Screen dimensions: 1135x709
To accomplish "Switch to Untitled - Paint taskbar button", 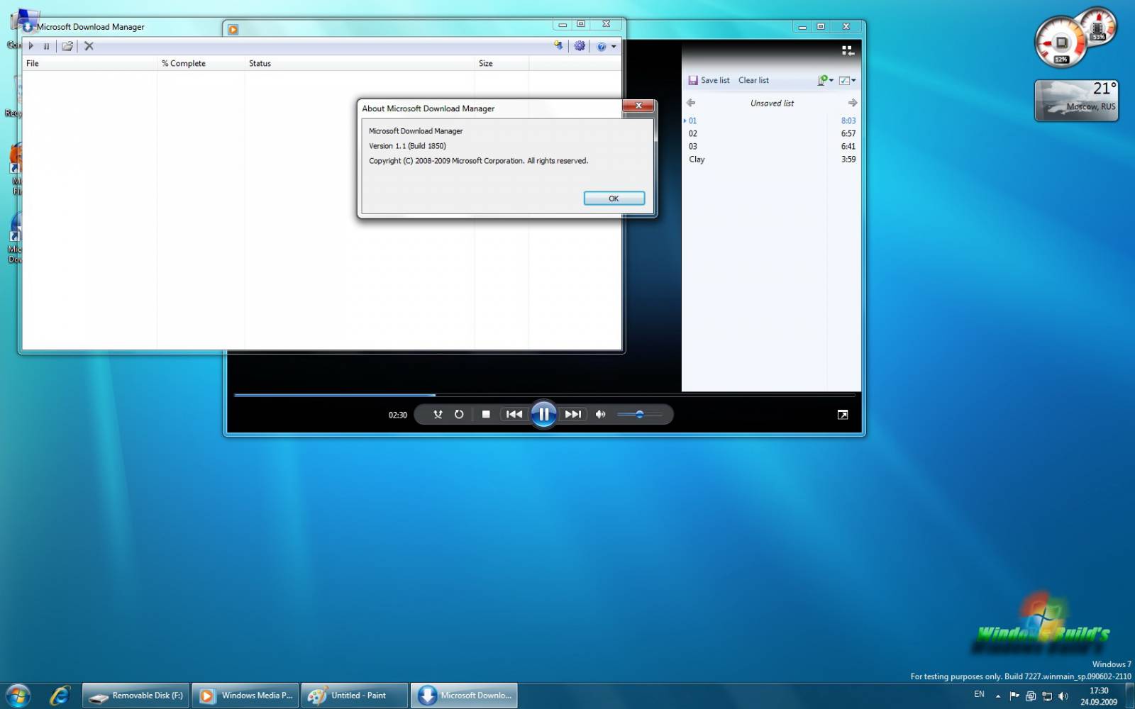I will [x=355, y=696].
